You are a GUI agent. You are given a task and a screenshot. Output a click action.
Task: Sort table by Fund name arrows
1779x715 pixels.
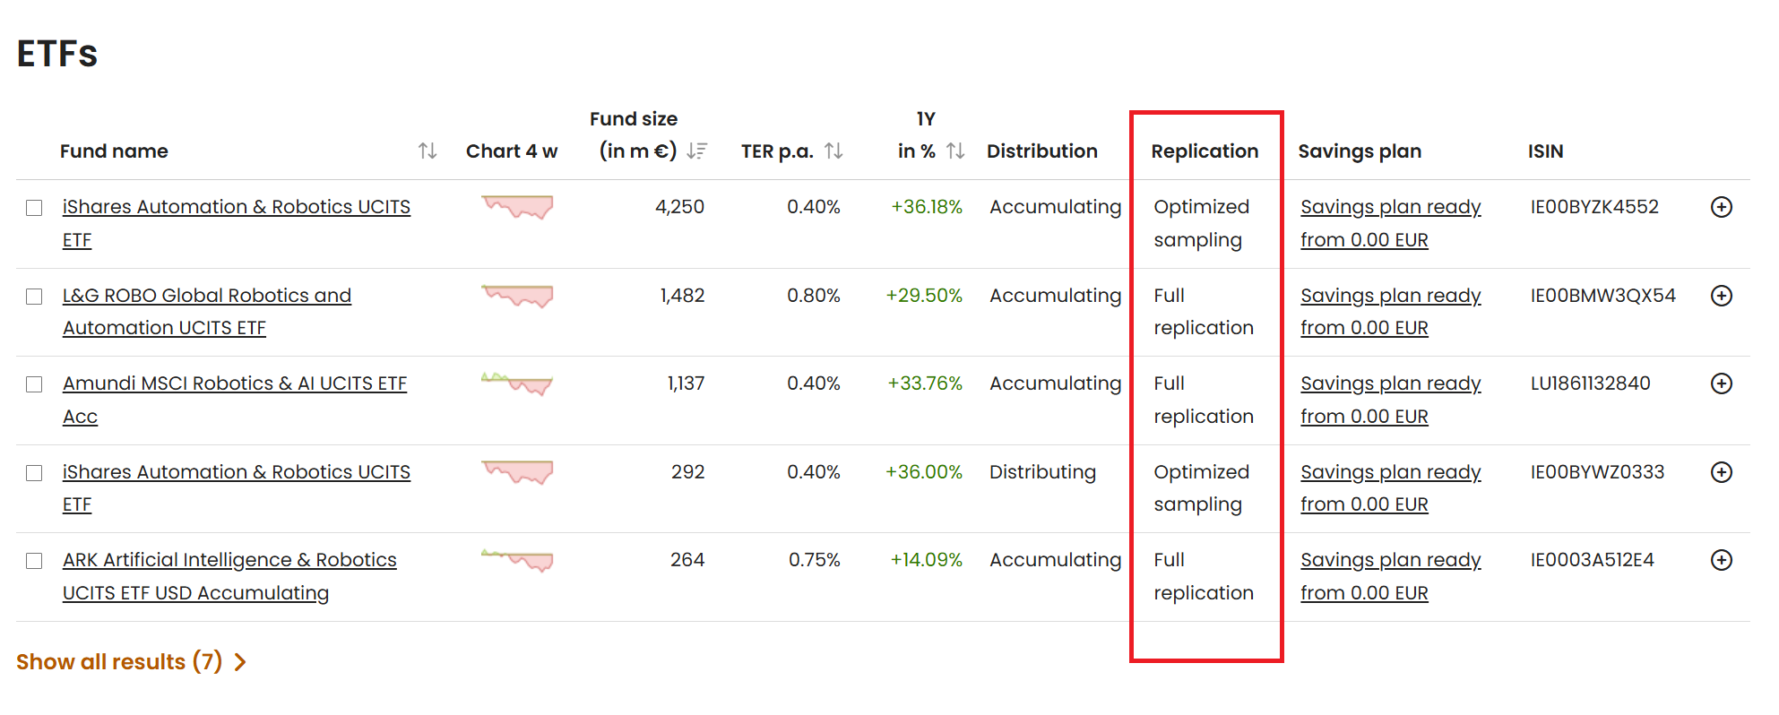point(427,151)
